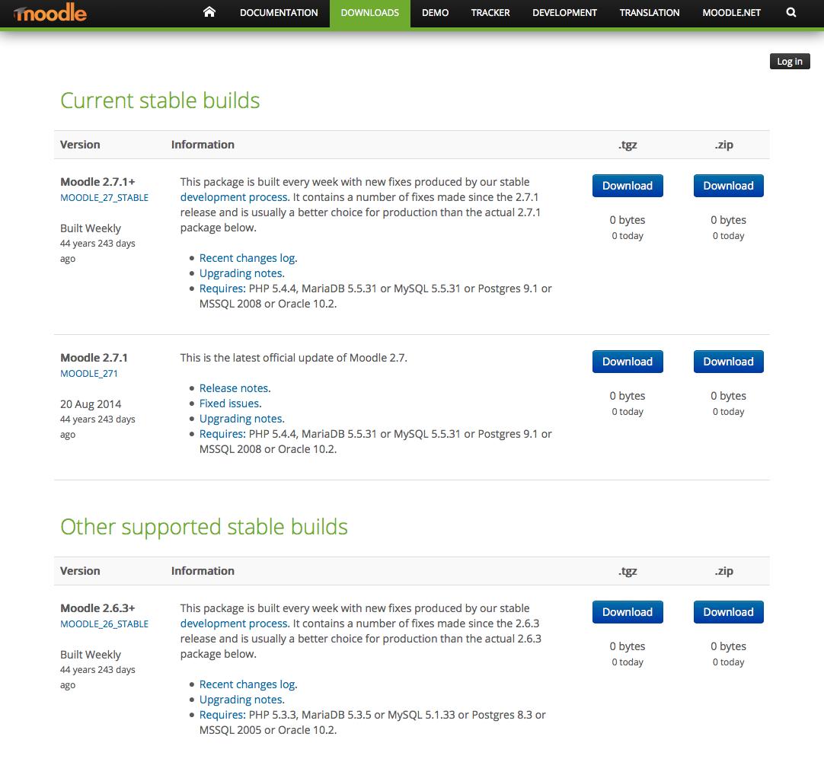The image size is (824, 759).
Task: Click the Current stable builds heading
Action: point(160,100)
